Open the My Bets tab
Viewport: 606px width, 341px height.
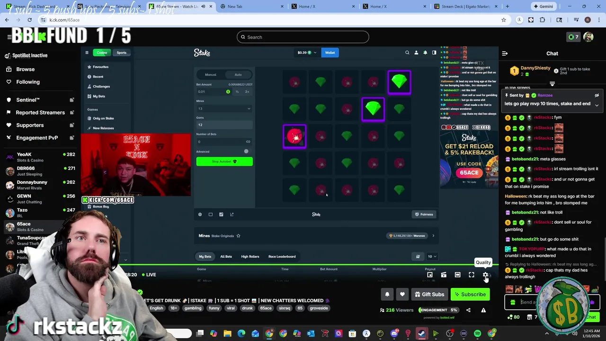tap(205, 257)
